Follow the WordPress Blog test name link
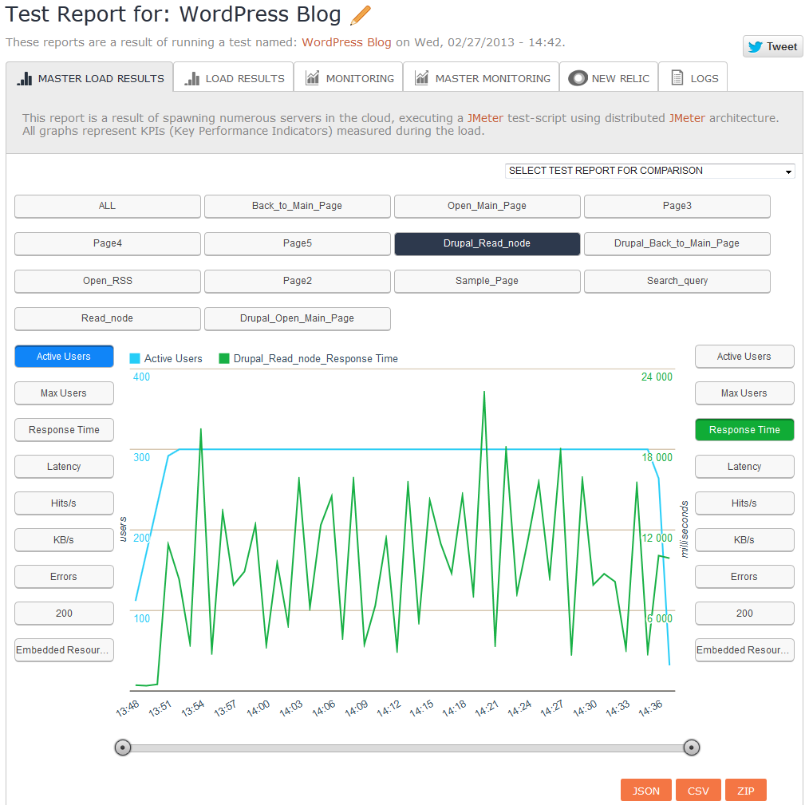Viewport: 809px width, 805px height. point(346,42)
